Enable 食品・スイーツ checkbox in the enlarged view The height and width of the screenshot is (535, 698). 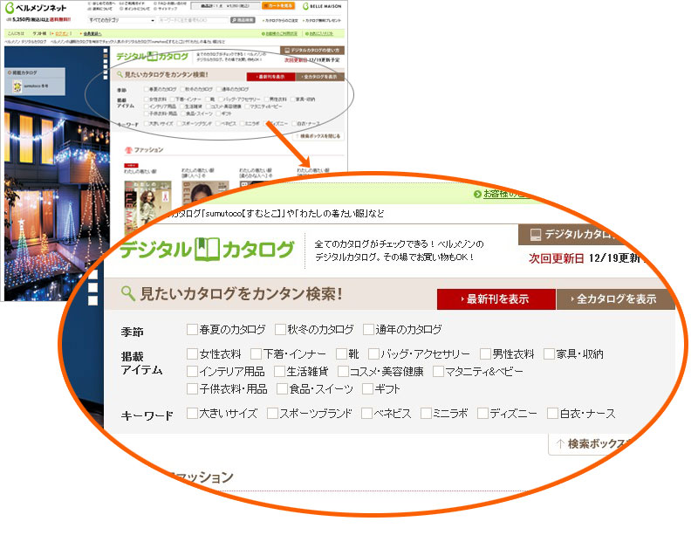(282, 389)
